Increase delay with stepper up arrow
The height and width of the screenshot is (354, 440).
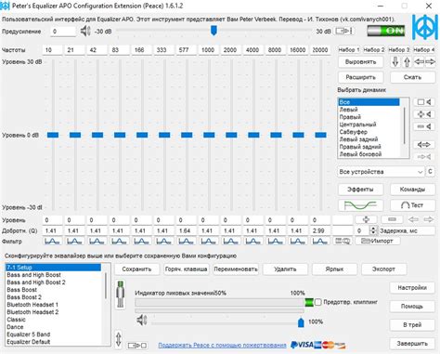tap(373, 229)
